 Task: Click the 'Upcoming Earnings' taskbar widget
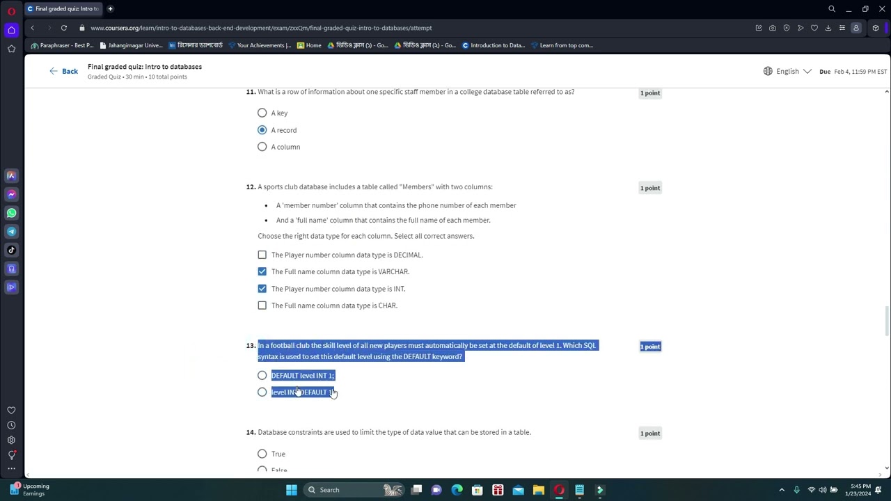pyautogui.click(x=29, y=490)
